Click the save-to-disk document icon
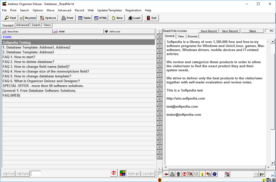This screenshot has height=182, width=276. tap(227, 174)
